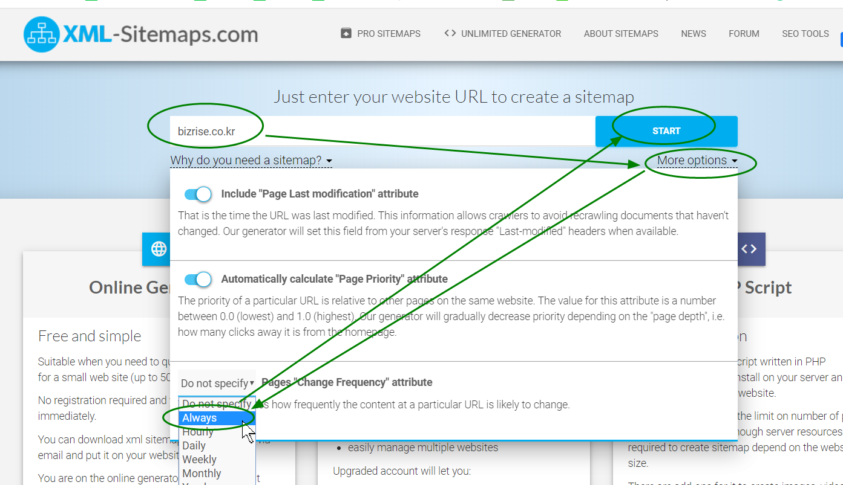Image resolution: width=843 pixels, height=485 pixels.
Task: Click the XML-Sitemaps.com site title text
Action: [x=160, y=34]
